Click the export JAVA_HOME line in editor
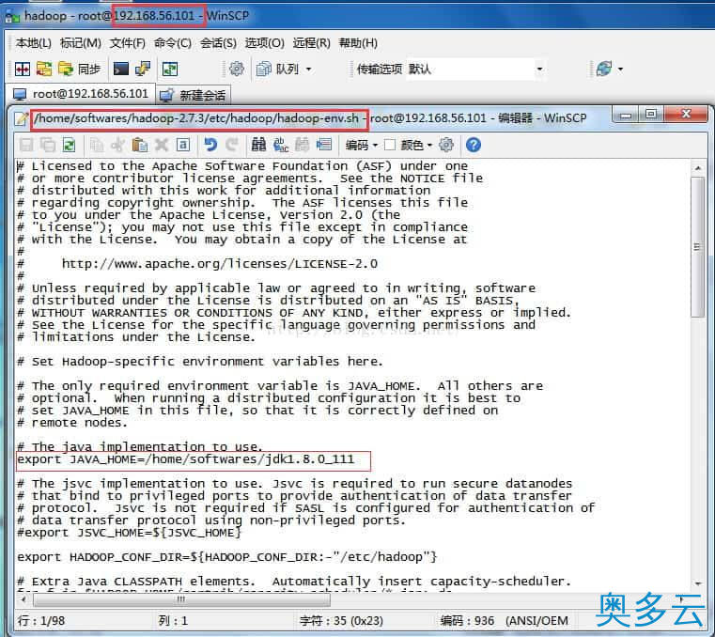This screenshot has width=715, height=637. click(185, 459)
